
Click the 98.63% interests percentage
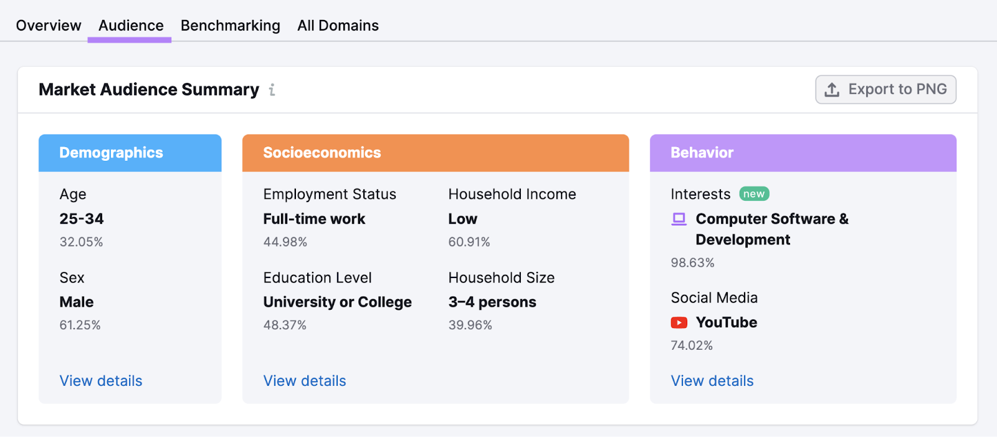(x=693, y=262)
